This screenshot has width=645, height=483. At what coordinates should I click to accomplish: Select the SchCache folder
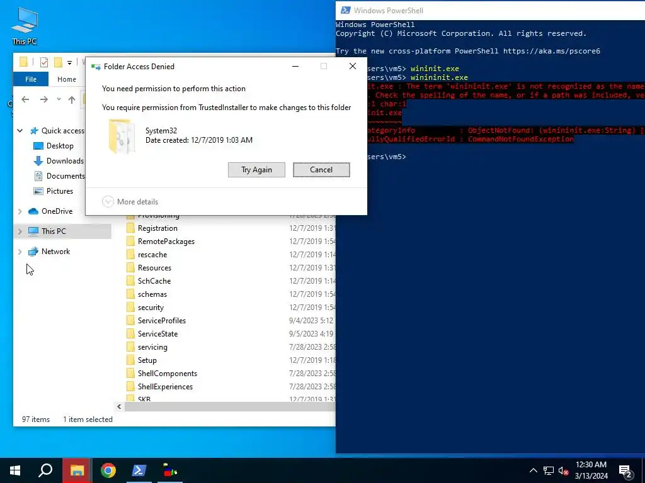(154, 281)
